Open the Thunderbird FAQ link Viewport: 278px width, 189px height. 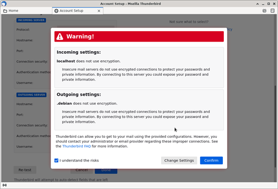pyautogui.click(x=76, y=146)
